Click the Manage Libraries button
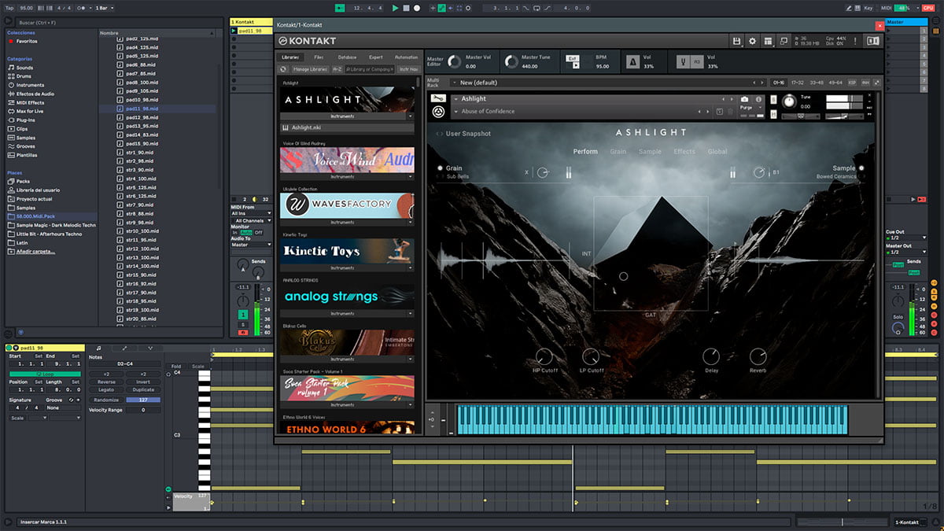This screenshot has height=531, width=944. click(309, 69)
